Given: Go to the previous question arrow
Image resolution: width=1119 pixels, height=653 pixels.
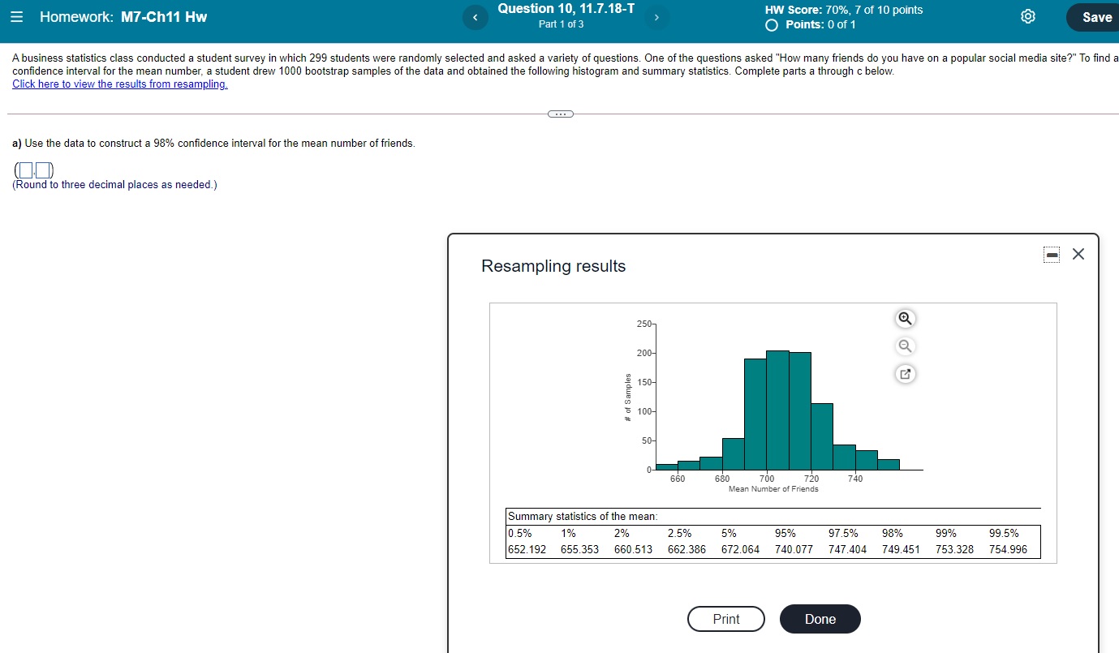Looking at the screenshot, I should pos(476,17).
